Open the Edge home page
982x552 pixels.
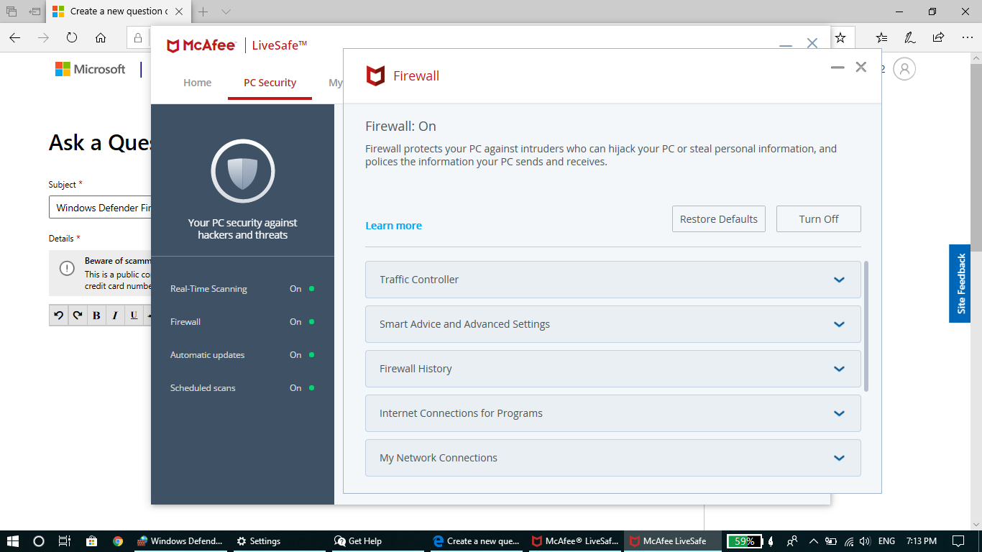[101, 37]
